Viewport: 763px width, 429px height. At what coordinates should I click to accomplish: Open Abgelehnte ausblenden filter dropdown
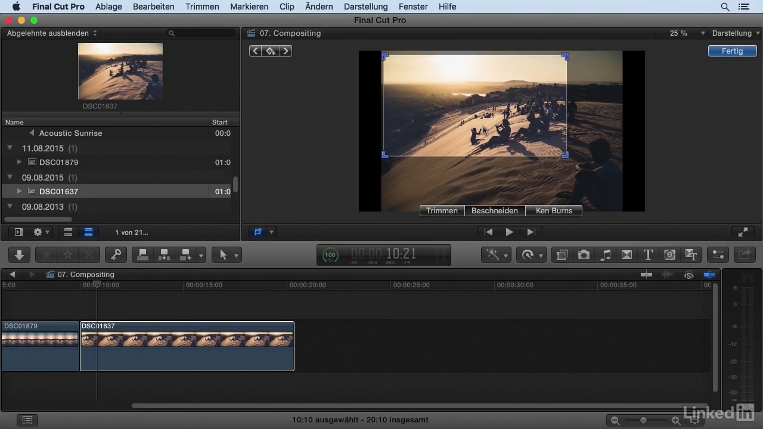click(52, 33)
